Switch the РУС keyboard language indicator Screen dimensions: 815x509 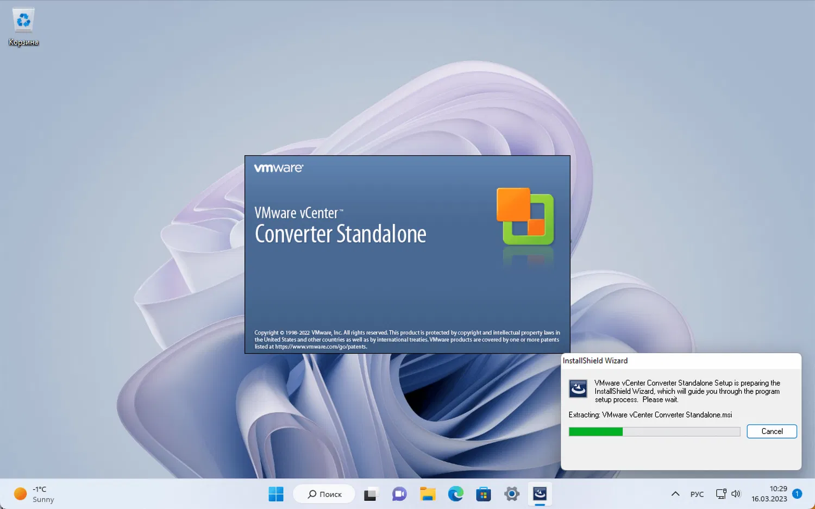point(697,494)
